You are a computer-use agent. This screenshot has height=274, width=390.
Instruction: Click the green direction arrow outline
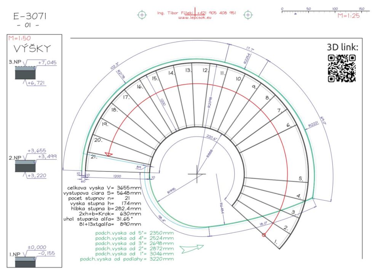tap(192, 249)
